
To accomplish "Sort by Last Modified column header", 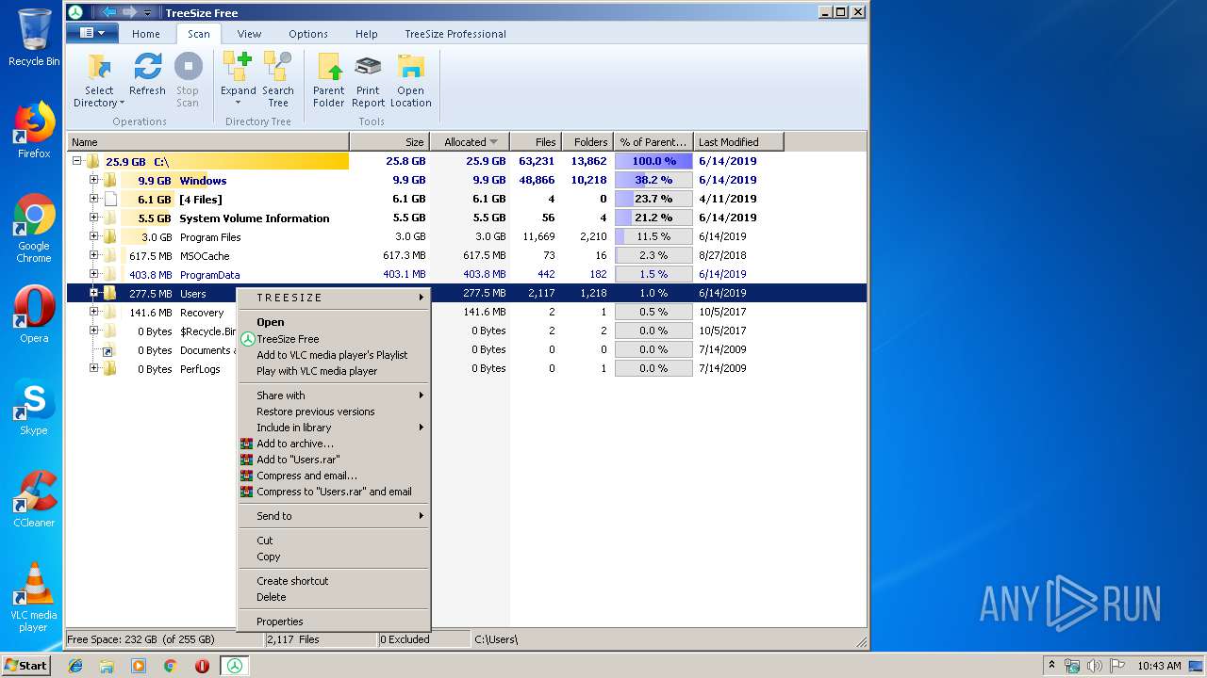I will point(738,142).
